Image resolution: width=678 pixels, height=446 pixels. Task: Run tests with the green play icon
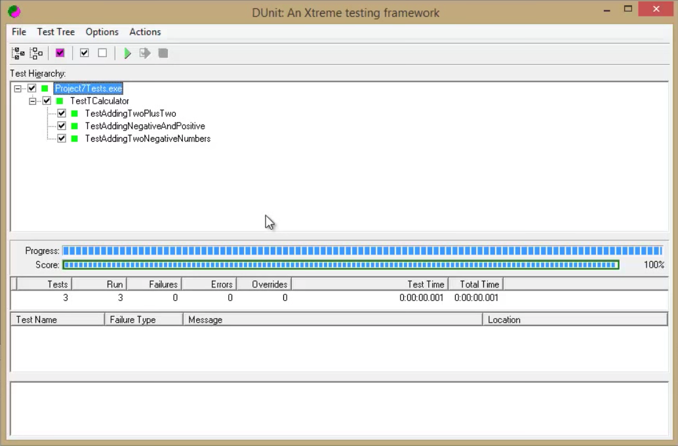click(x=128, y=53)
